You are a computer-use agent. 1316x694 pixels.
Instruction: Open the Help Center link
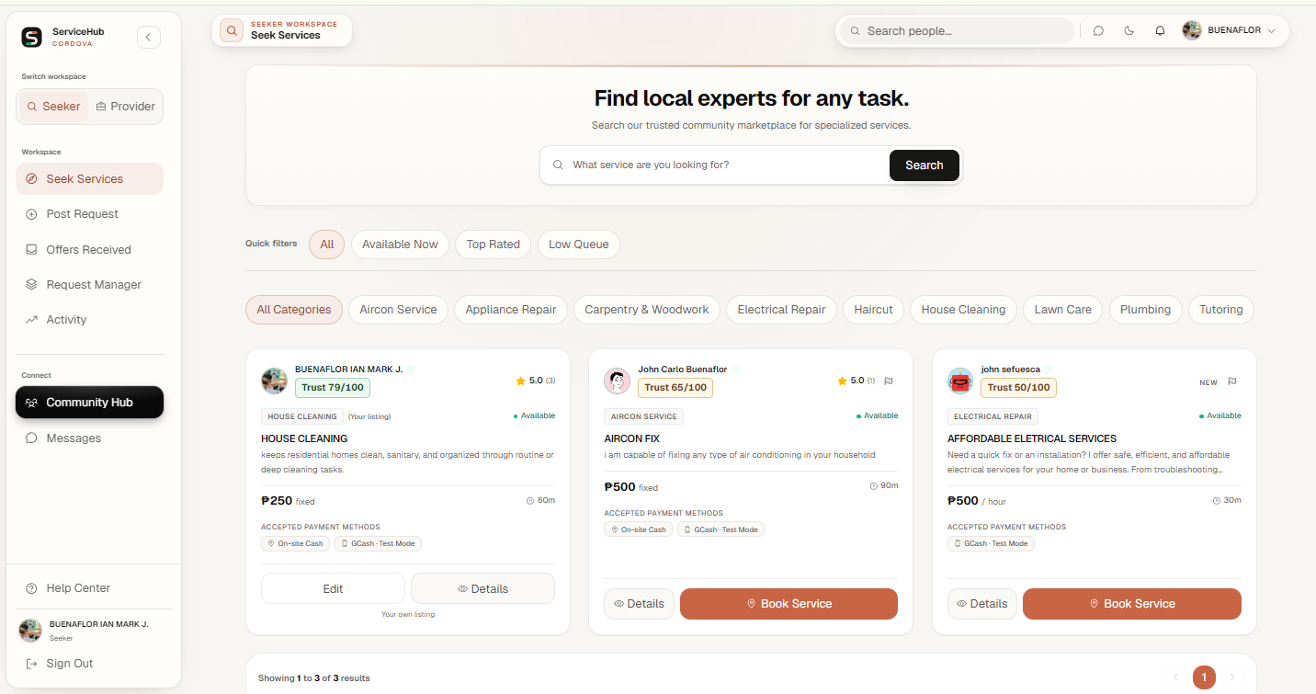pos(89,588)
